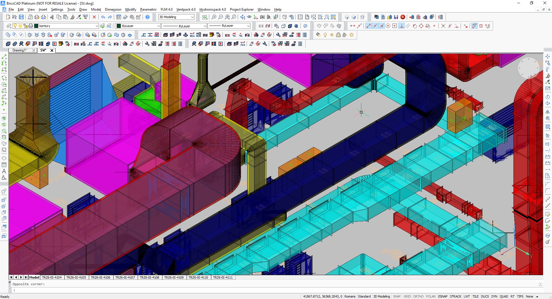Click the light bulb rendering icon

(325, 35)
